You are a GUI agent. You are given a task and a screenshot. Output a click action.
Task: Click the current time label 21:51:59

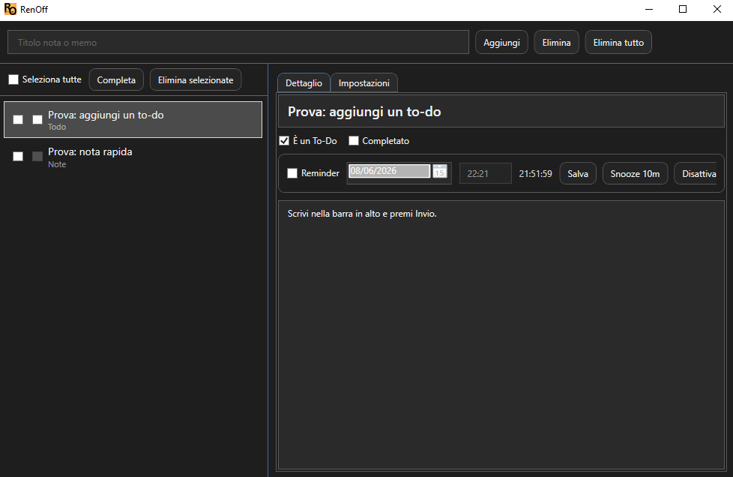pyautogui.click(x=535, y=173)
